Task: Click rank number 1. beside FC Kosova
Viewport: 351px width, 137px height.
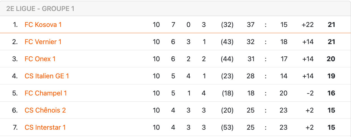Action: click(x=16, y=25)
